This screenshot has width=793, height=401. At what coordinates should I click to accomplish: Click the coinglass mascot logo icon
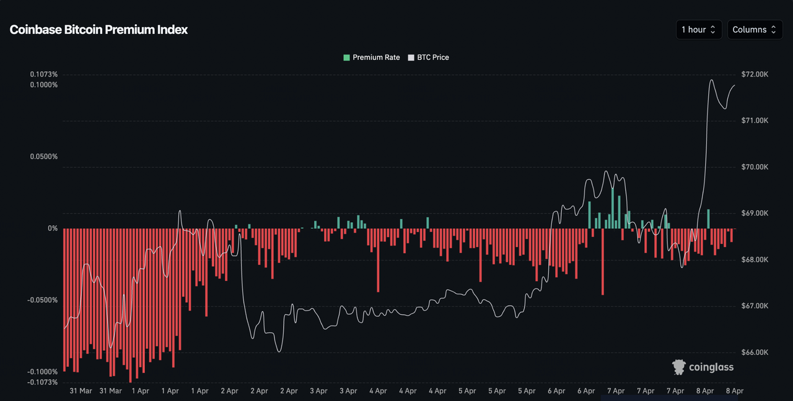tap(679, 367)
